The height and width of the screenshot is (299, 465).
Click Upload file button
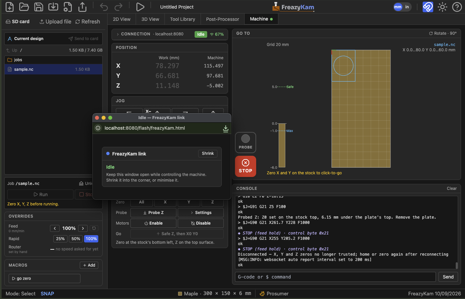55,21
